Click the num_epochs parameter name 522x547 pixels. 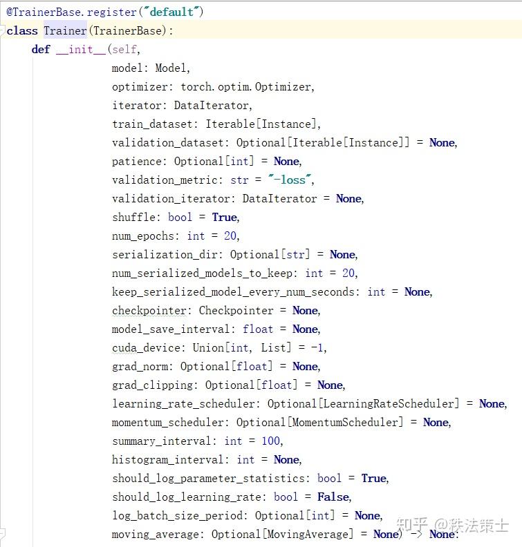[143, 236]
